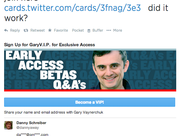181x136 pixels.
Task: Click the Favorite star icon
Action: pos(50,30)
